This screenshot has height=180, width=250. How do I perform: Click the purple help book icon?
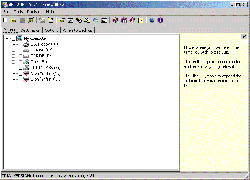(x=115, y=20)
